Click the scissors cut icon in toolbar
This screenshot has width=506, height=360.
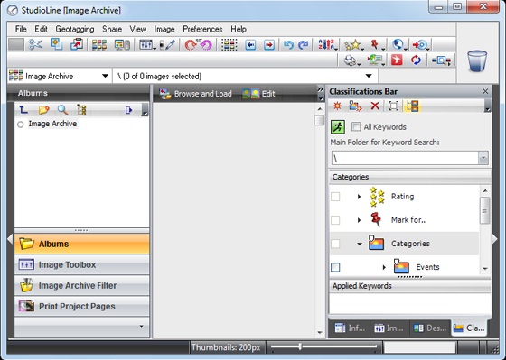(x=35, y=44)
